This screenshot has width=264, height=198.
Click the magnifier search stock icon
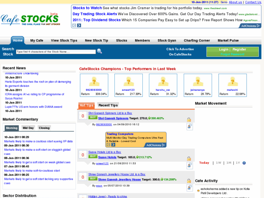99,51
